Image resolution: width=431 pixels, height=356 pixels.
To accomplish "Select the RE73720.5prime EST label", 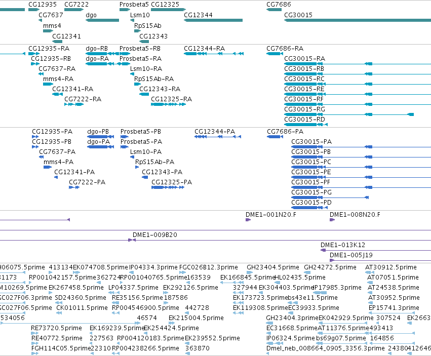I will [56, 328].
